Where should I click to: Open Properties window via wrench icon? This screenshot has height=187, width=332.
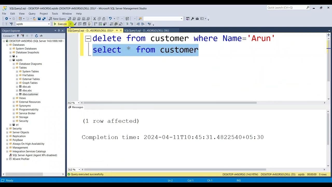(192, 19)
